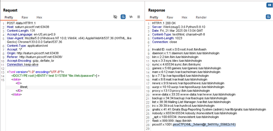Screen dimensions: 273x131
Task: Click the Accept-Language header line
Action: (31, 34)
